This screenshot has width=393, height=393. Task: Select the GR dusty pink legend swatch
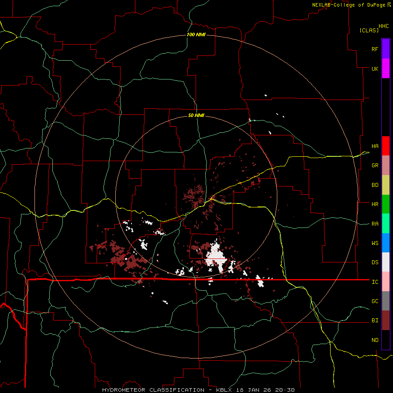coord(386,165)
